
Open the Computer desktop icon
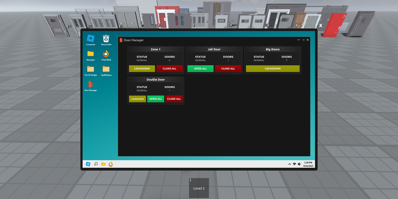click(x=91, y=40)
